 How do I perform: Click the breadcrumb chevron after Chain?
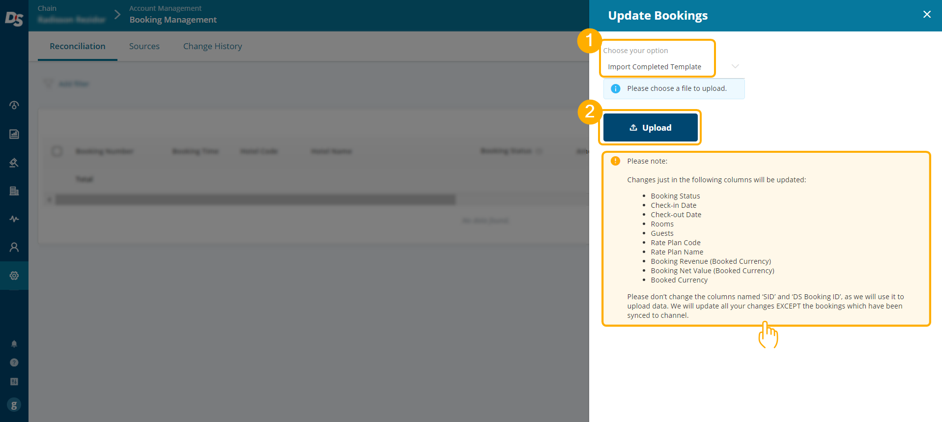(x=117, y=14)
